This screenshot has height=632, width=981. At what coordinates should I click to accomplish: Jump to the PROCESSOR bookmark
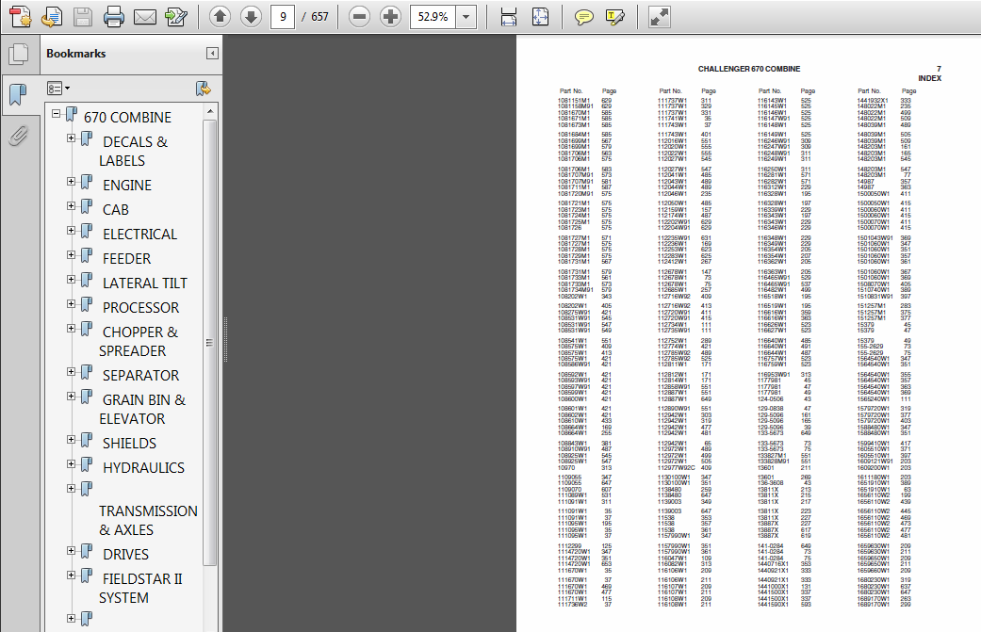click(140, 308)
